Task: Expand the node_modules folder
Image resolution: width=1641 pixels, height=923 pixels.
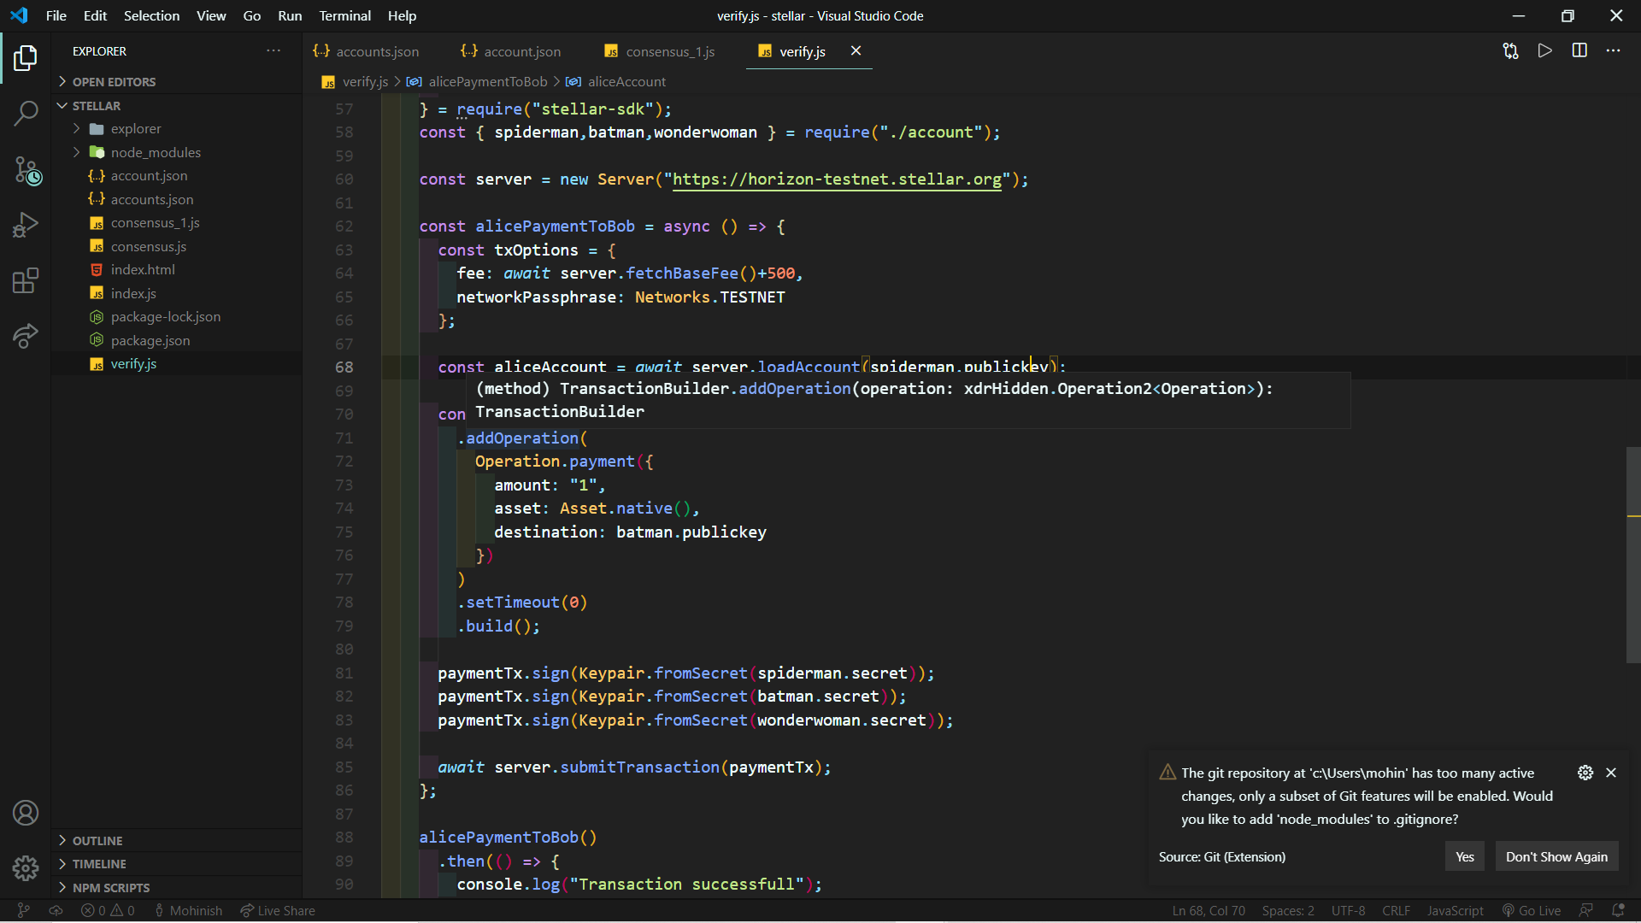Action: [156, 152]
